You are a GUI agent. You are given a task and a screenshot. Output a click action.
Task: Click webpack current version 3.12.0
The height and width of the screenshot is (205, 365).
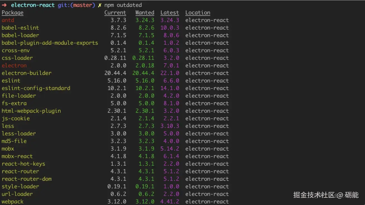[x=117, y=202]
